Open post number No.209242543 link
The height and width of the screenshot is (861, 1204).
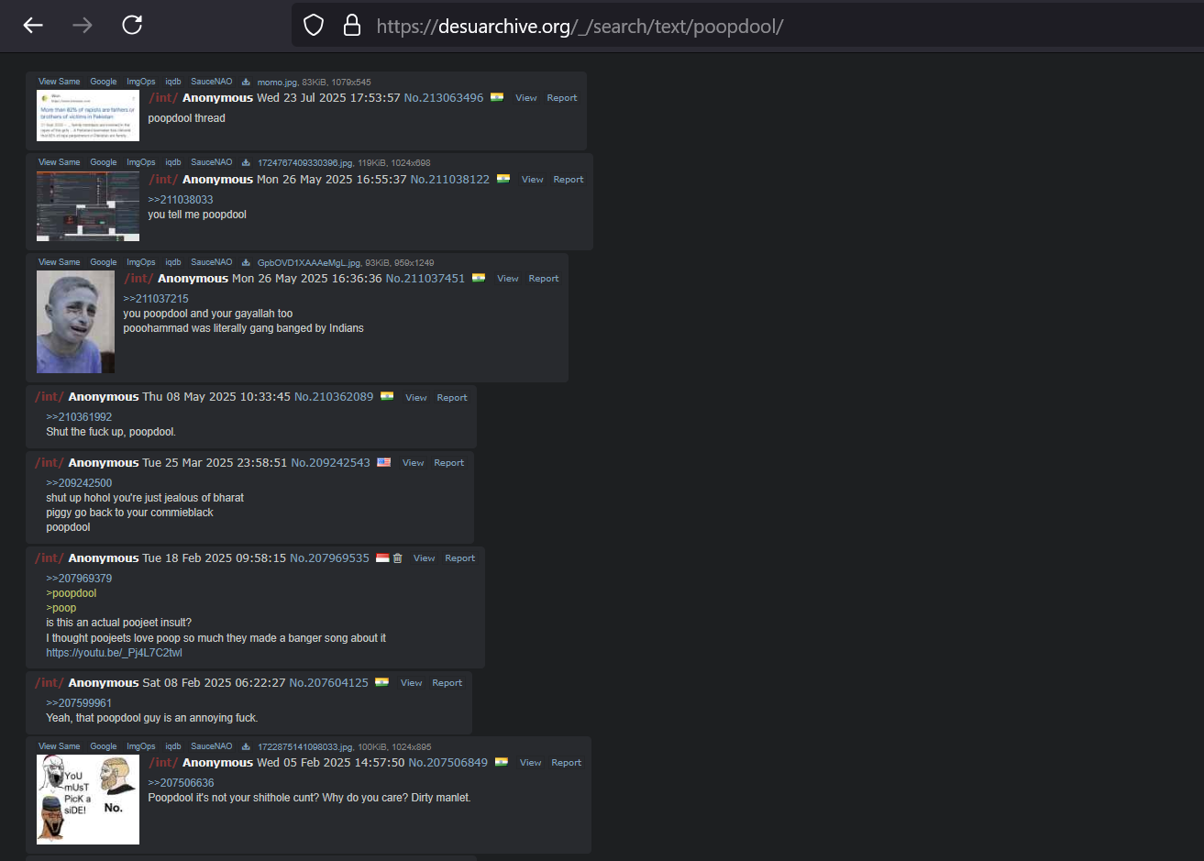pyautogui.click(x=331, y=463)
